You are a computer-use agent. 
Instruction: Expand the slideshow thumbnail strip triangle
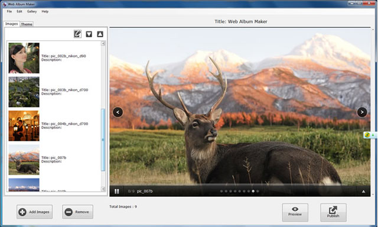(x=363, y=192)
